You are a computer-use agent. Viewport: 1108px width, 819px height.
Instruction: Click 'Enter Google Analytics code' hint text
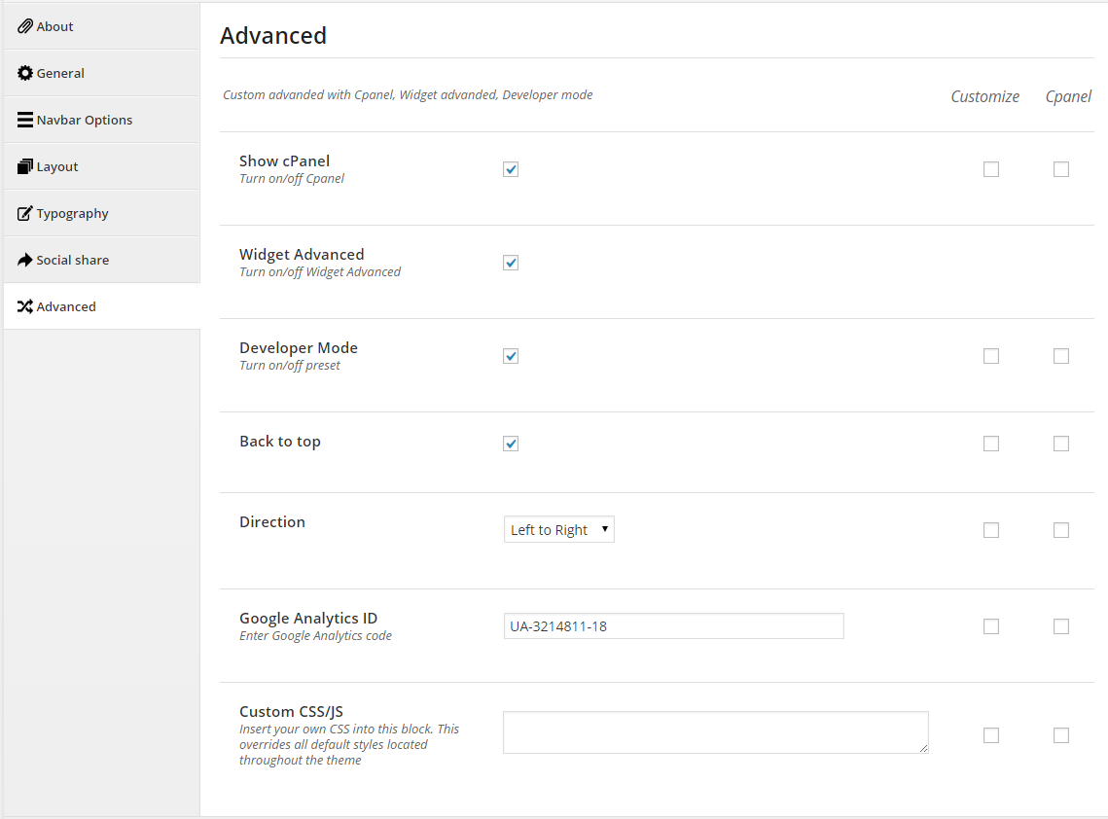[315, 636]
